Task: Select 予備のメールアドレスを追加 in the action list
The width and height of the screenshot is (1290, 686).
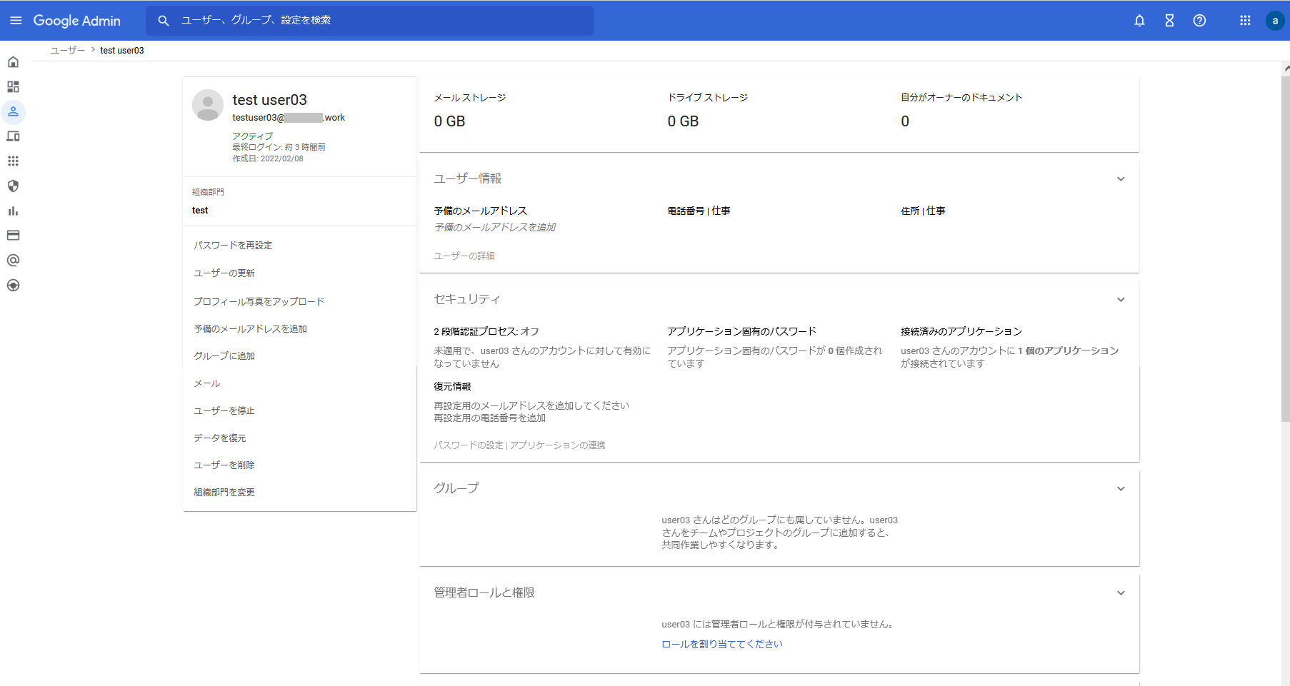Action: (250, 329)
